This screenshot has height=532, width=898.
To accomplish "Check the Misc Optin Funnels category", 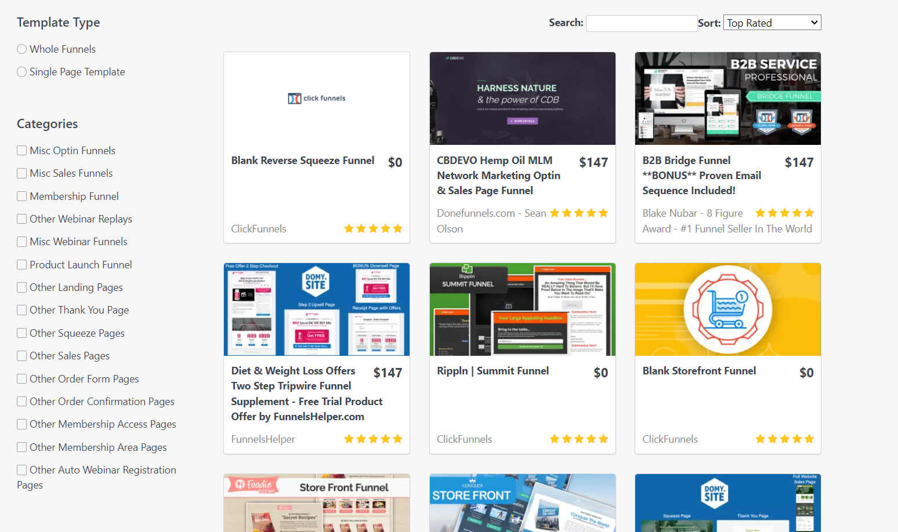I will 22,151.
